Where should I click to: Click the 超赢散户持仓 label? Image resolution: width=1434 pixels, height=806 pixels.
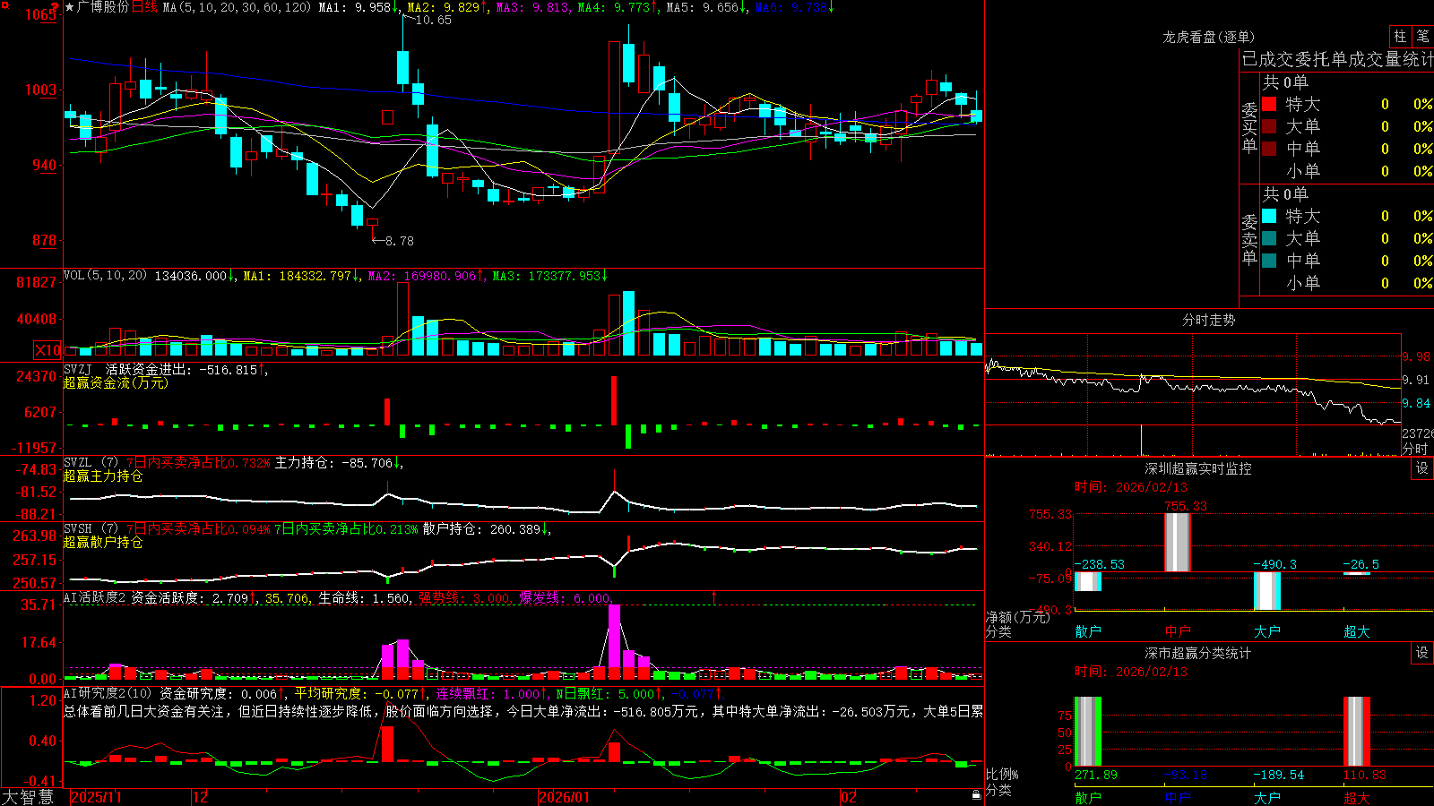(x=103, y=542)
